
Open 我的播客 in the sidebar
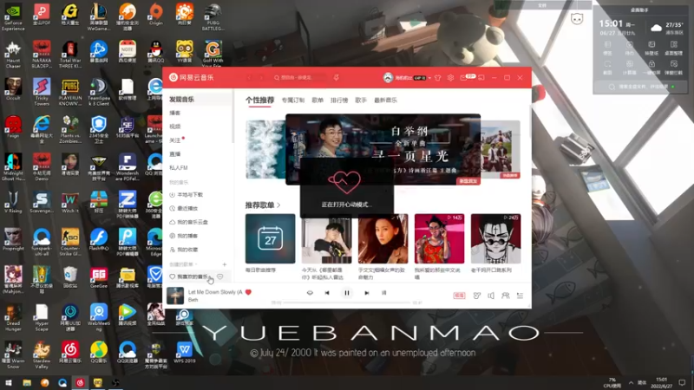[x=184, y=236]
